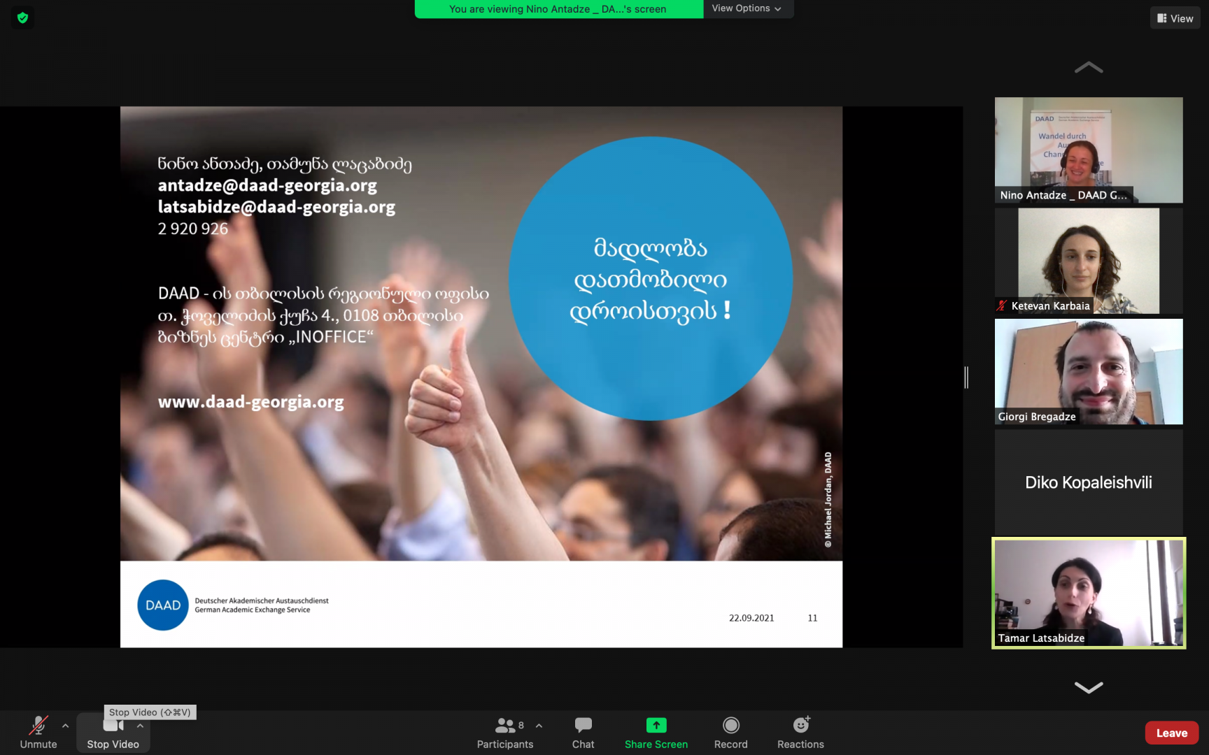Open the Chat panel

coord(583,732)
